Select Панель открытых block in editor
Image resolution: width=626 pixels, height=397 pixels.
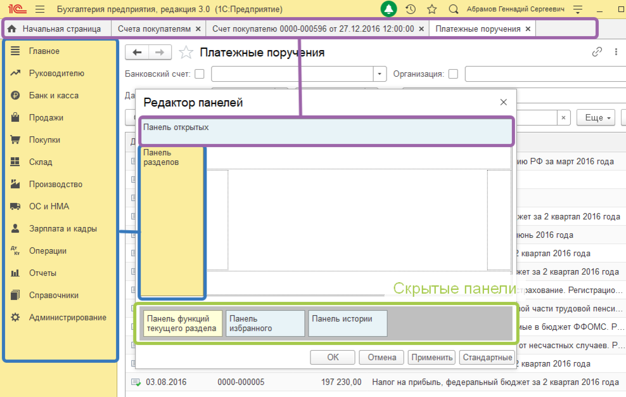click(326, 131)
